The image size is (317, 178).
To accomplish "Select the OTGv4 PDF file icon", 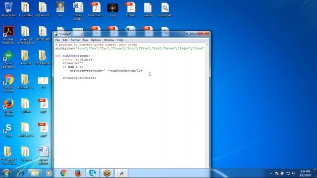I will coord(130,9).
